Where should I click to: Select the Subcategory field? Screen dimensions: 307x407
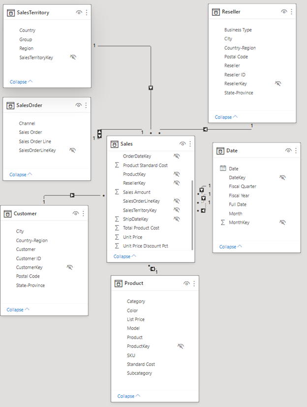point(139,373)
